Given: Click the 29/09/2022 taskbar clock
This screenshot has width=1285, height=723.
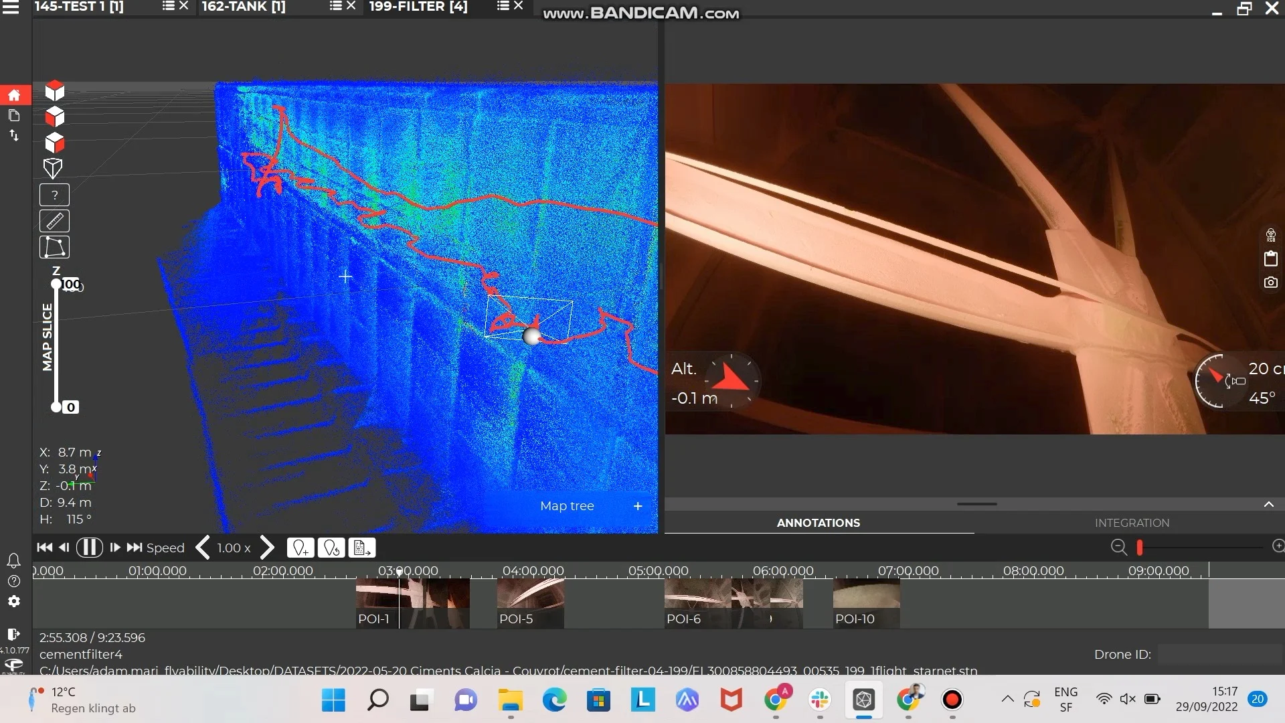Looking at the screenshot, I should click(x=1207, y=700).
